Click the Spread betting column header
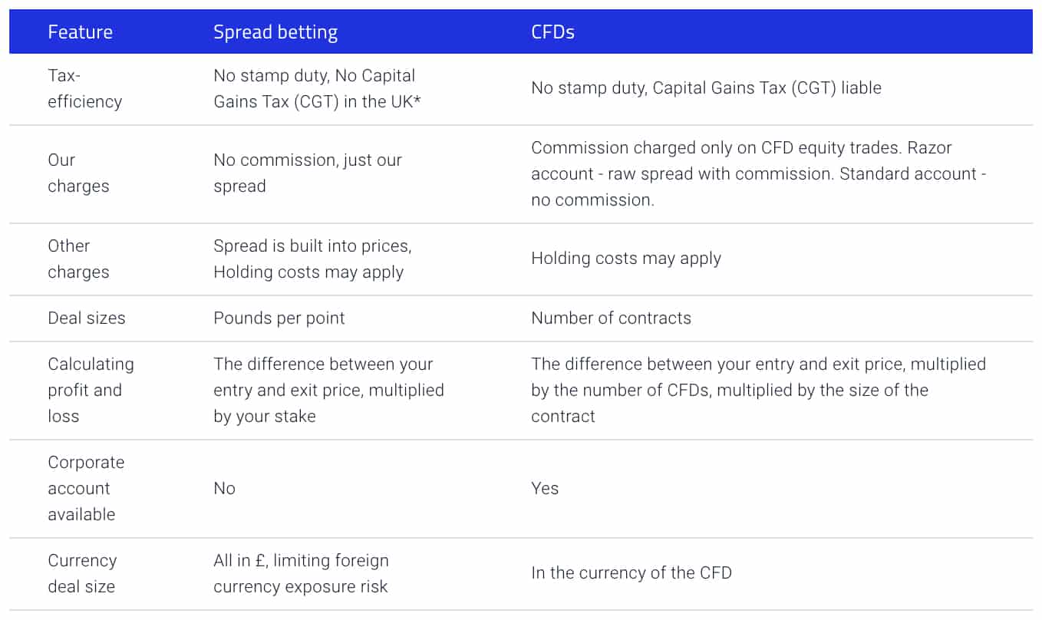The width and height of the screenshot is (1042, 620). point(275,32)
